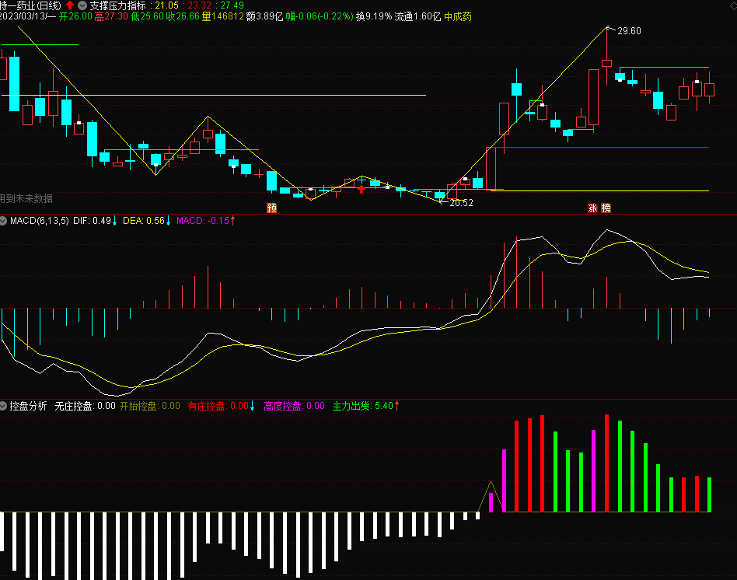Open the 控盘分析 indicator dropdown circle
737x580 pixels.
[3, 406]
